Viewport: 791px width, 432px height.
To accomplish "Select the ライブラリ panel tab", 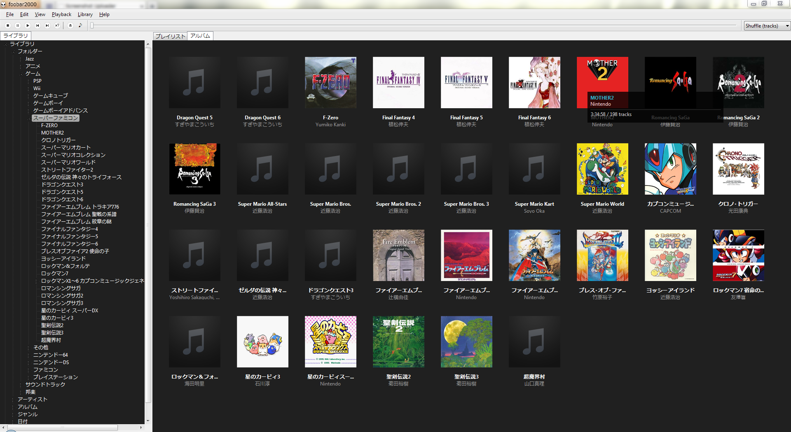I will [x=16, y=35].
